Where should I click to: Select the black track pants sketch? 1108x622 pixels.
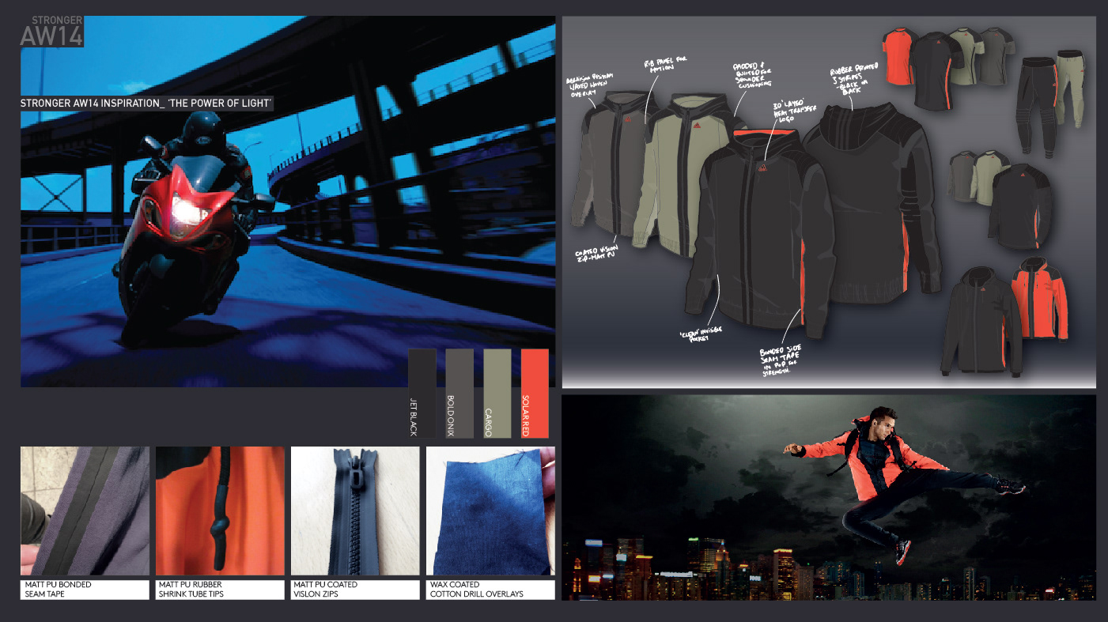tap(1036, 104)
